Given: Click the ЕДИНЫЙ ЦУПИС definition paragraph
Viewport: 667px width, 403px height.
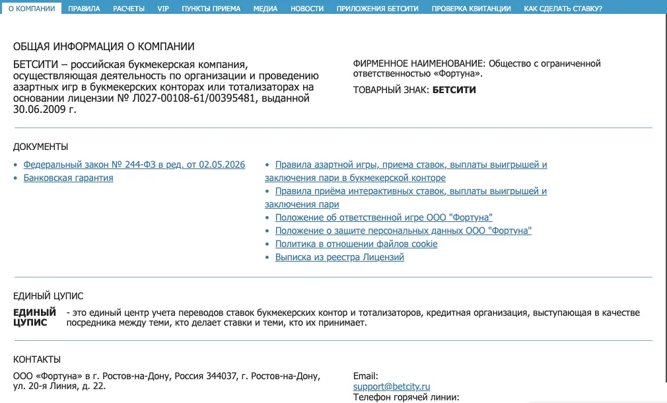Looking at the screenshot, I should click(x=353, y=318).
